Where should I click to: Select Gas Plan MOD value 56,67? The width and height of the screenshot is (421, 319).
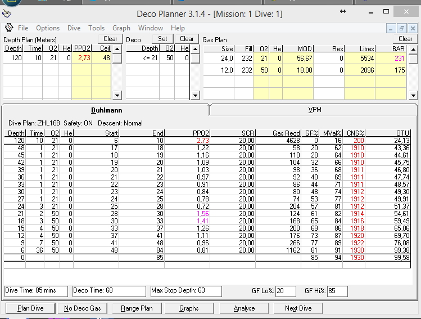click(x=298, y=59)
